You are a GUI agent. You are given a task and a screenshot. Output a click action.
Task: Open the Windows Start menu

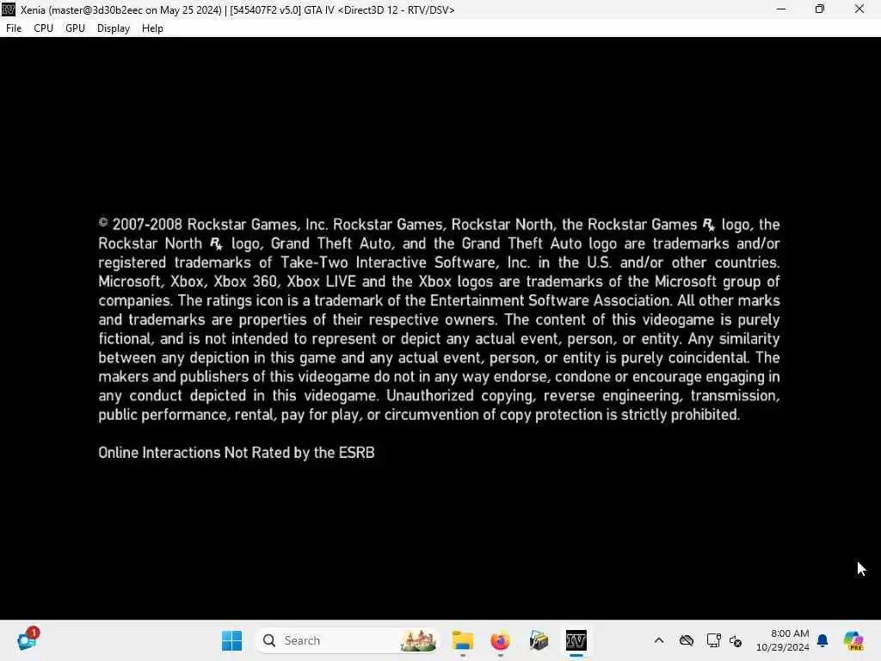231,640
